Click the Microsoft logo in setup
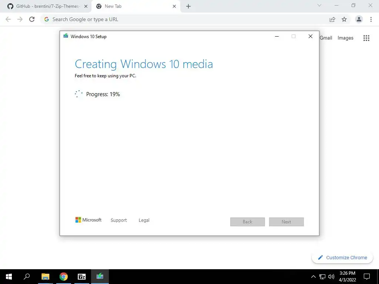 [88, 220]
